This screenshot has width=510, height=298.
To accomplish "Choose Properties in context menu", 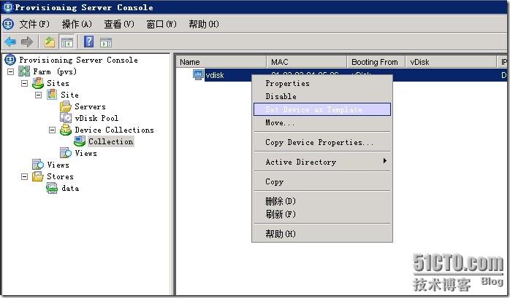I will click(x=322, y=83).
